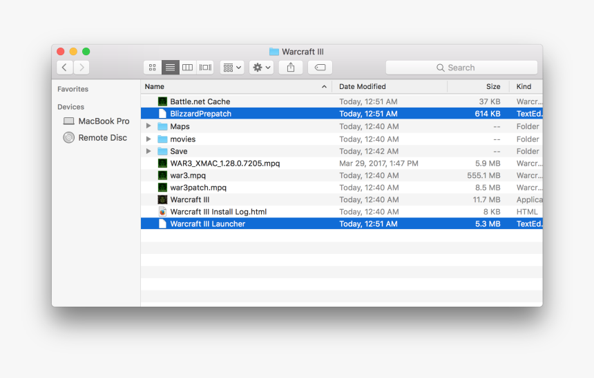Minimize the window with yellow button
Image resolution: width=594 pixels, height=378 pixels.
73,52
